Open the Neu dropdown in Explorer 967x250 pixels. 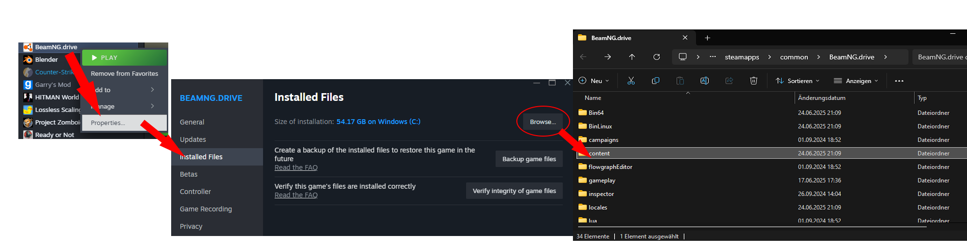(594, 81)
